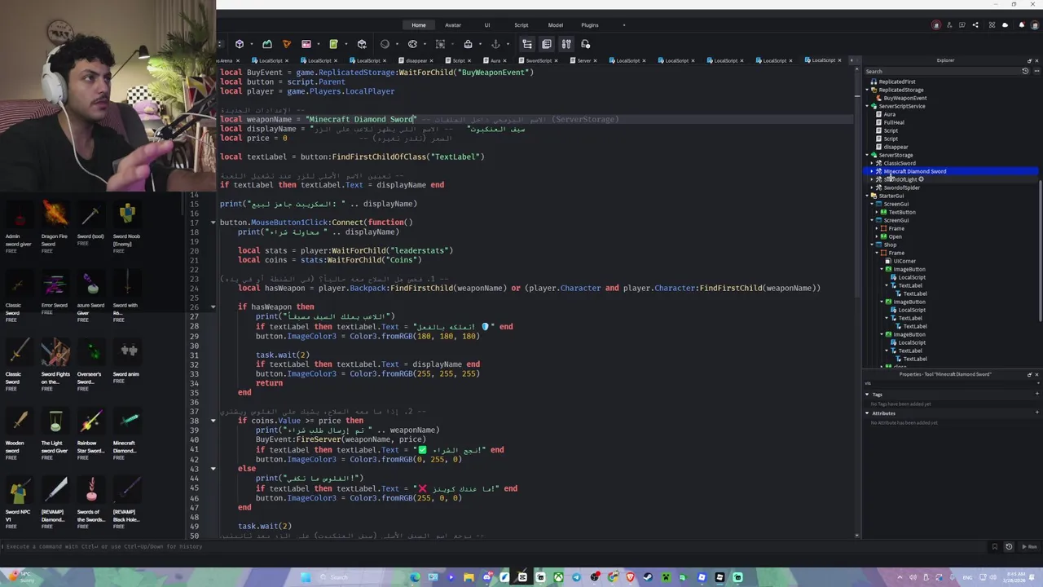Click the Lock toolbar icon
This screenshot has width=1043, height=587.
(x=468, y=44)
